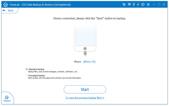Image resolution: width=169 pixels, height=106 pixels.
Task: Click the diamond icon in the title bar
Action: coord(129,4)
